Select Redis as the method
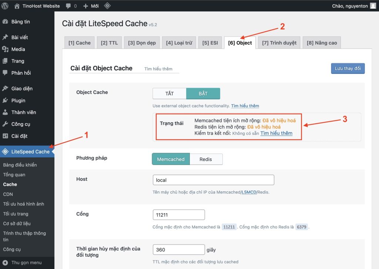 click(206, 159)
